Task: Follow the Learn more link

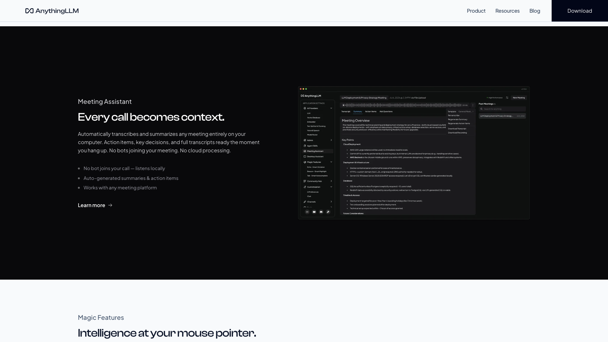Action: pyautogui.click(x=95, y=205)
